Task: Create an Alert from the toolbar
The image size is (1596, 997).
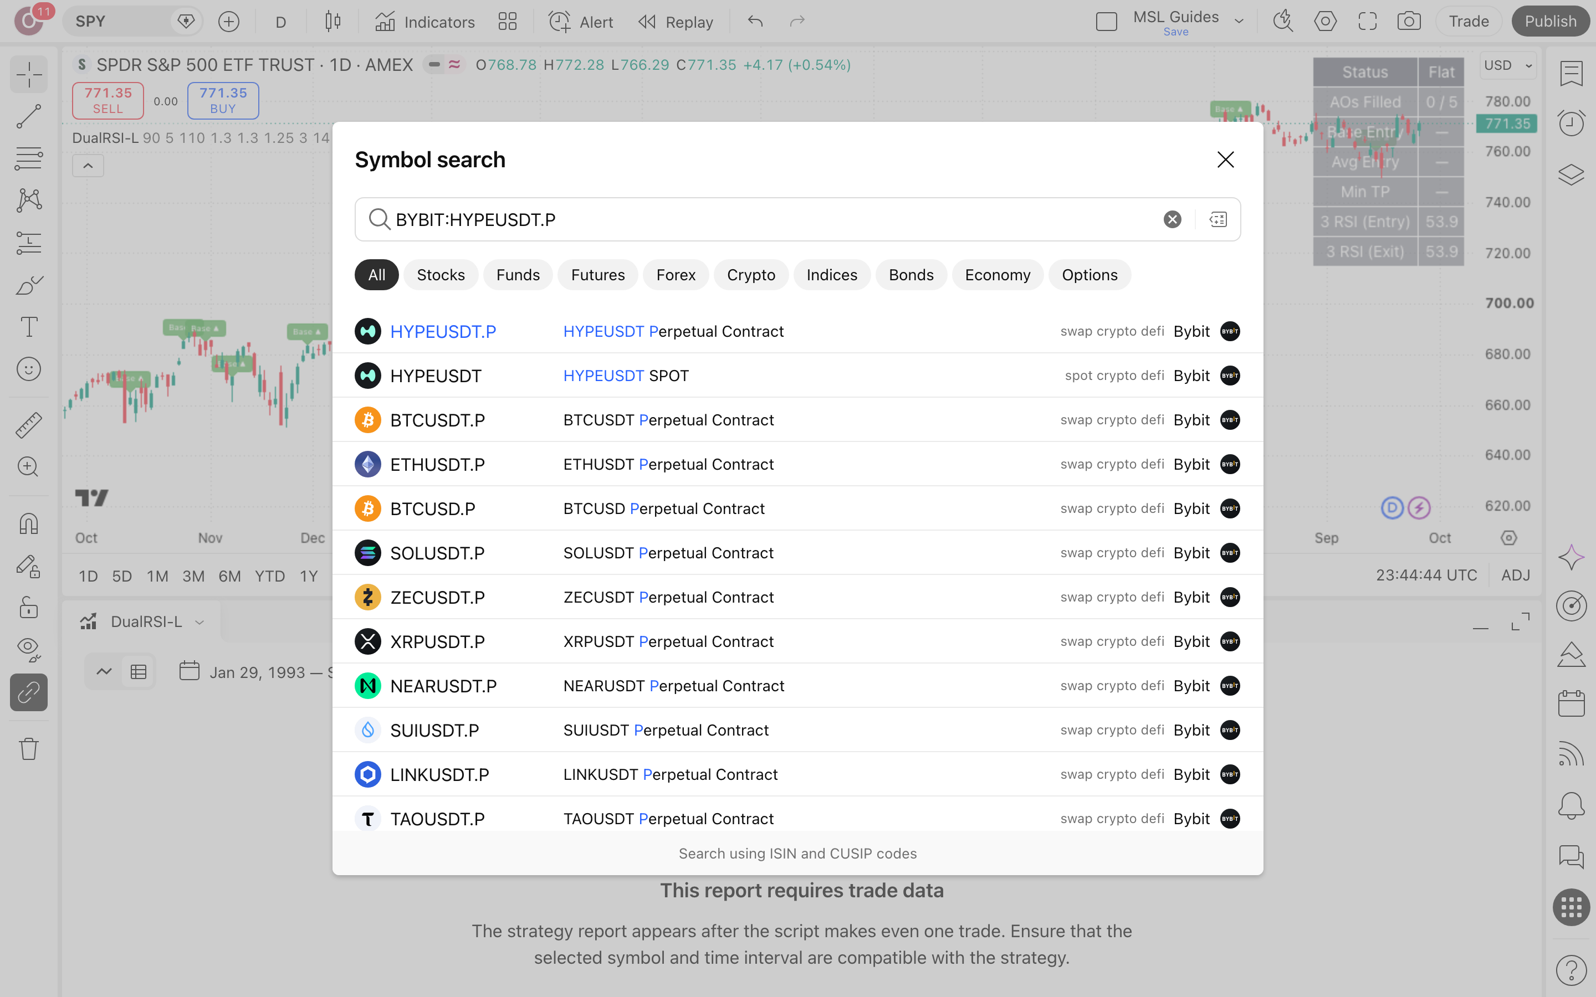Action: 580,22
